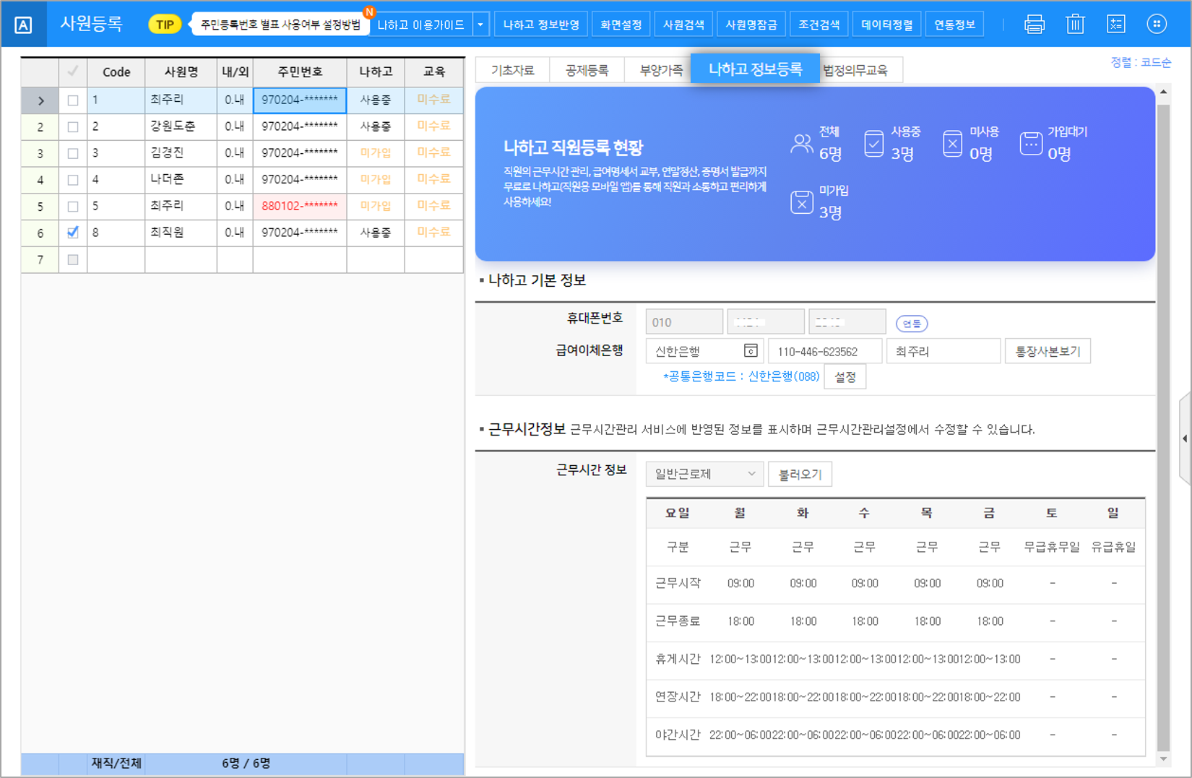Click the print icon in the toolbar

click(1034, 25)
